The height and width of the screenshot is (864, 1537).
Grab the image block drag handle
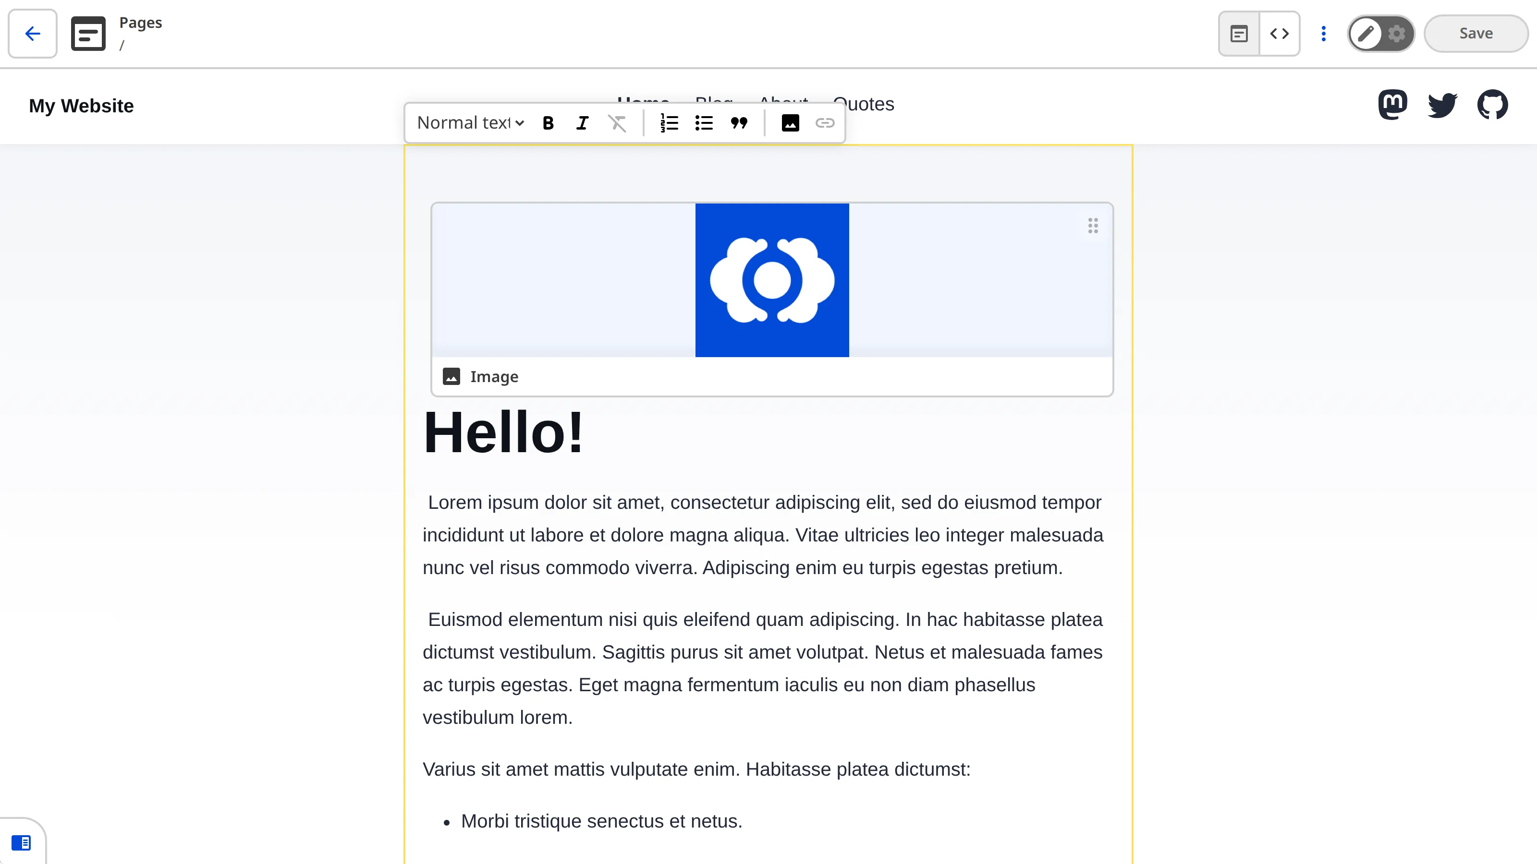pos(1093,226)
